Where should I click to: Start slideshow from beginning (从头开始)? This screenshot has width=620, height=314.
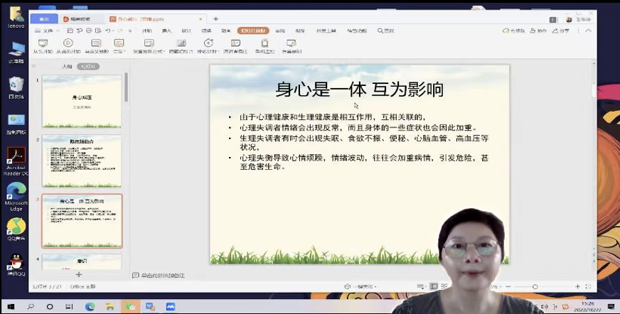pyautogui.click(x=43, y=46)
